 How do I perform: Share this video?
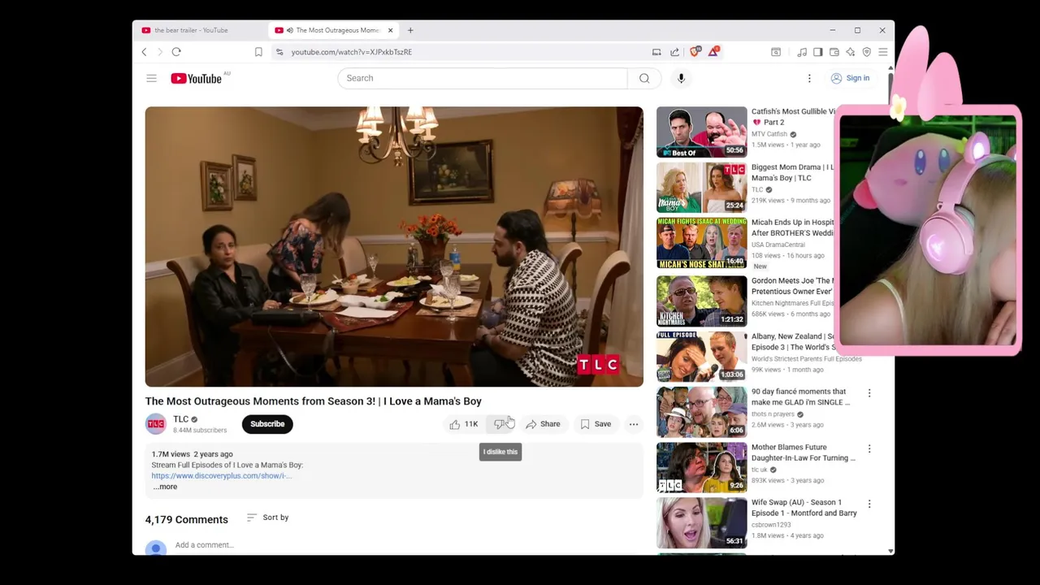point(543,424)
